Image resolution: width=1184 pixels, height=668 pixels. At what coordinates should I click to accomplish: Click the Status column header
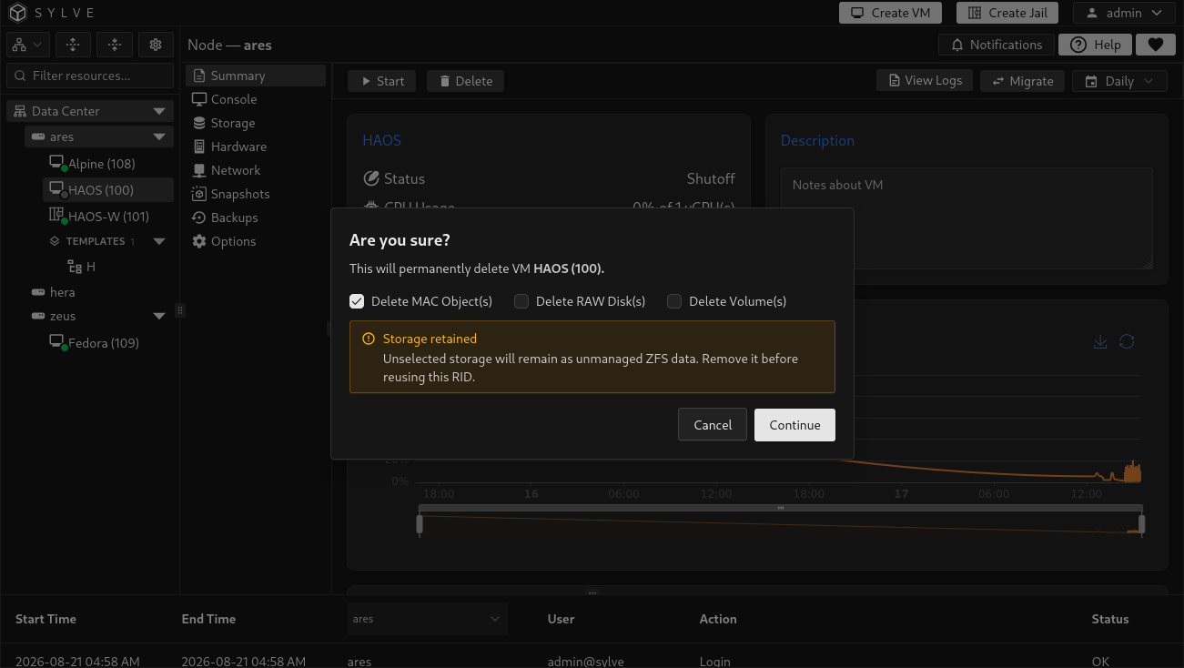coord(1110,619)
